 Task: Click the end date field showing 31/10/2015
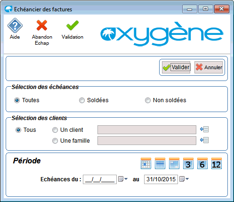161,179
